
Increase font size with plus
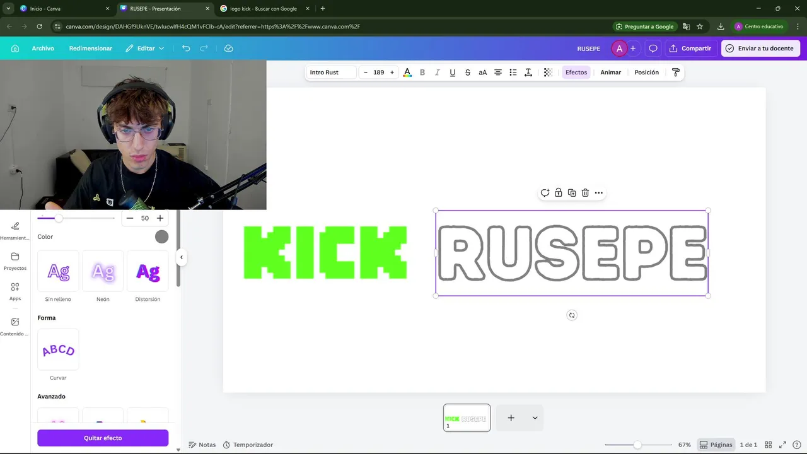click(392, 73)
